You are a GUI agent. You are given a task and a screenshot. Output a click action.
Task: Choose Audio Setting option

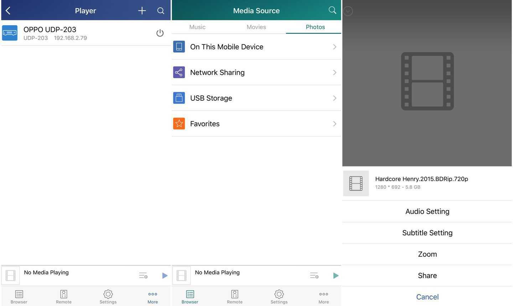(427, 211)
